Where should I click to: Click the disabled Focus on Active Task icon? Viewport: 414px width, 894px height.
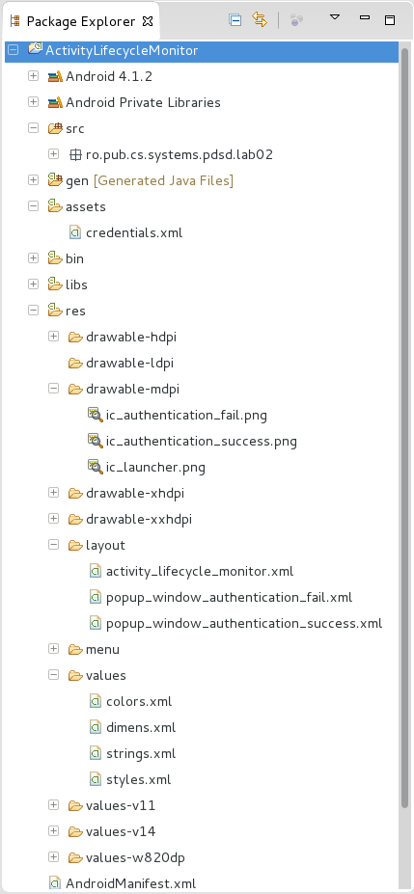tap(296, 20)
